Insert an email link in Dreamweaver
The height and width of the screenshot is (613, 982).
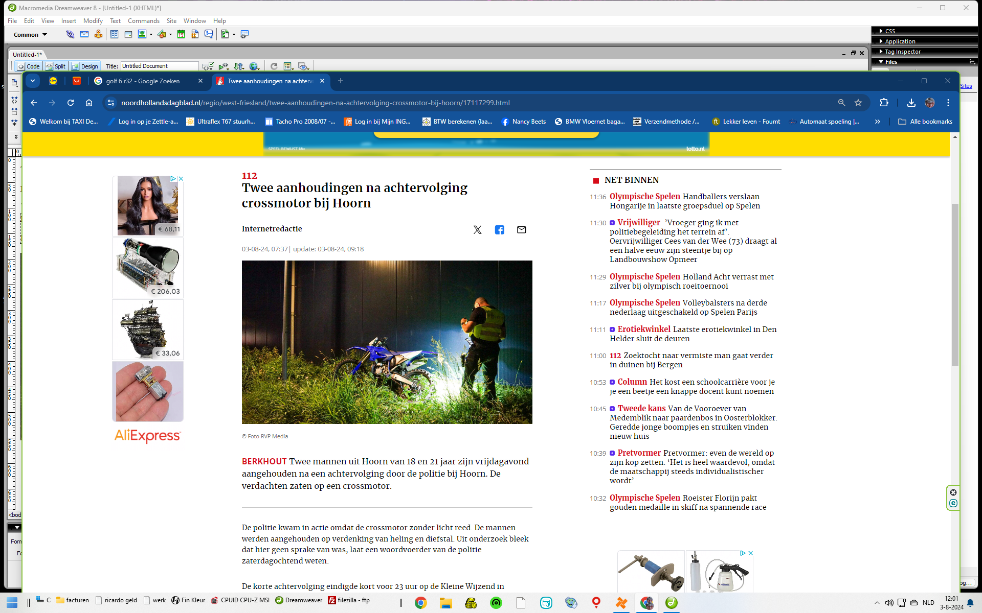pyautogui.click(x=84, y=34)
